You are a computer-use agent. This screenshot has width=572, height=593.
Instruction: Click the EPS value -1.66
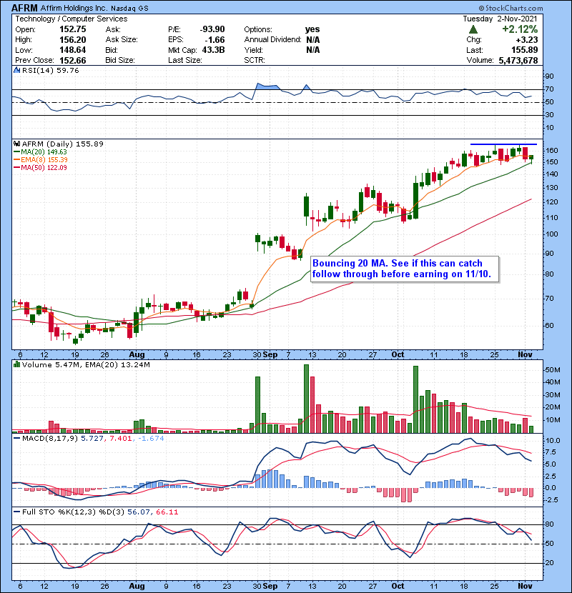point(214,40)
